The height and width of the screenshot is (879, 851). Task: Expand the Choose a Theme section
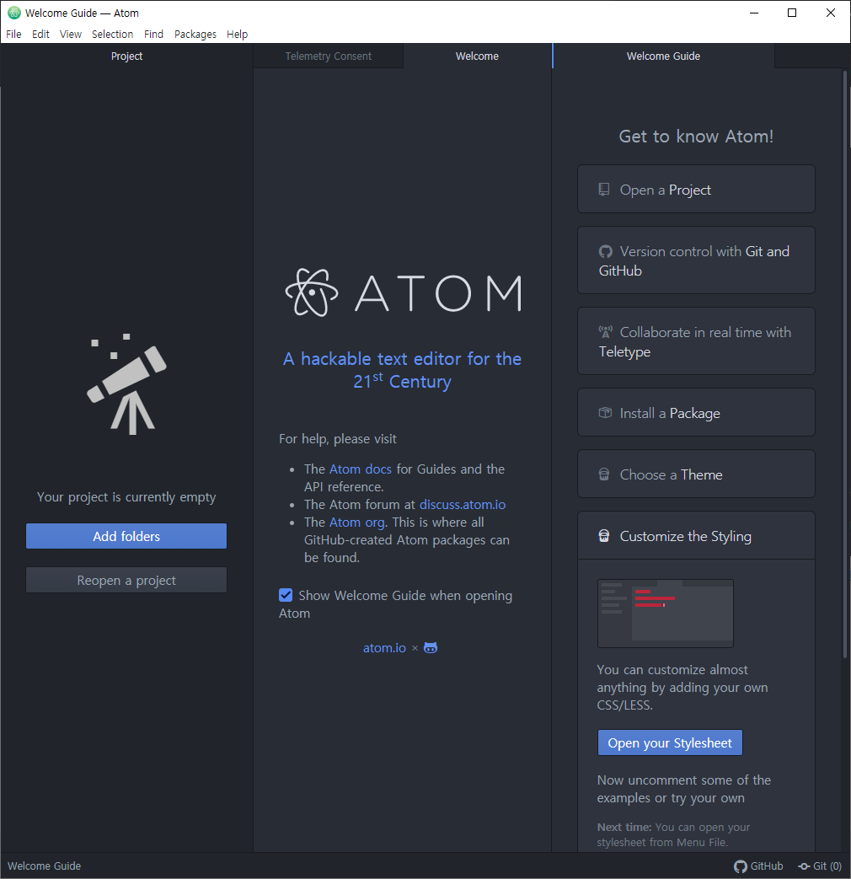[x=696, y=474]
